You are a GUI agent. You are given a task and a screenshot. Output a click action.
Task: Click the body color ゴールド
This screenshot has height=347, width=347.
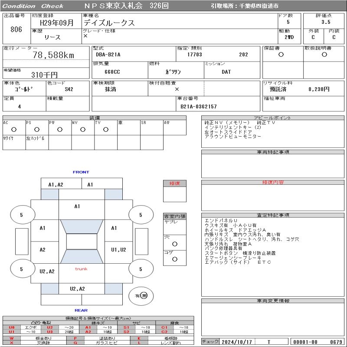point(23,89)
